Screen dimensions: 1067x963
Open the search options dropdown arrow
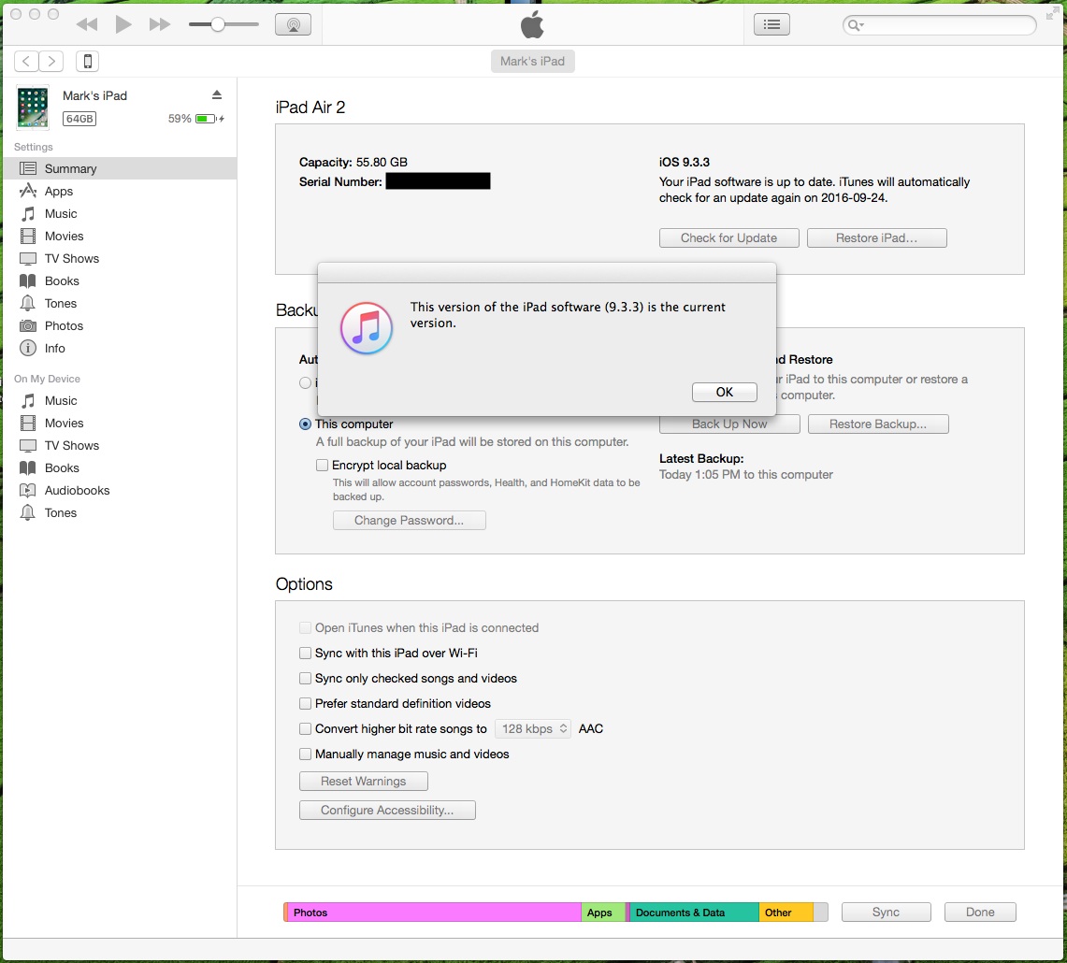point(861,25)
